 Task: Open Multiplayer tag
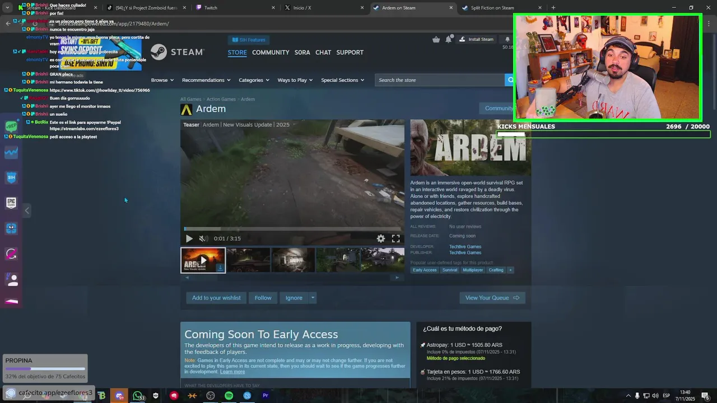point(473,270)
